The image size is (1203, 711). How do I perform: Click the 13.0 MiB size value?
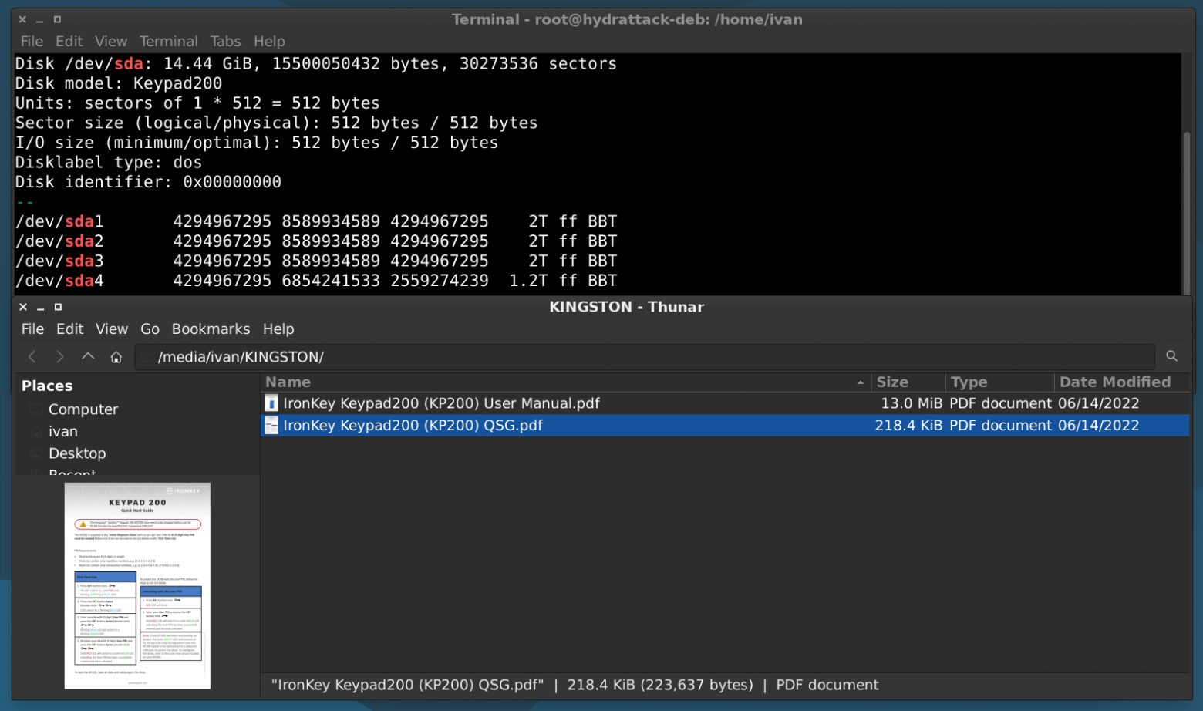pos(912,403)
